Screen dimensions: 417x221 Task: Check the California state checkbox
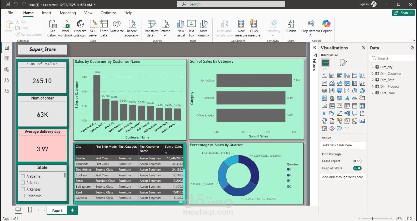23,196
